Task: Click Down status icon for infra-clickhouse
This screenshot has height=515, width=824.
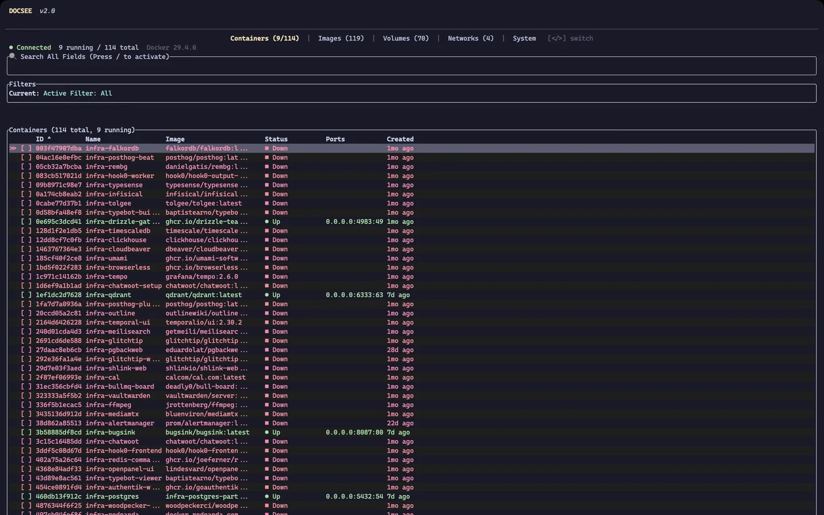Action: pos(267,240)
